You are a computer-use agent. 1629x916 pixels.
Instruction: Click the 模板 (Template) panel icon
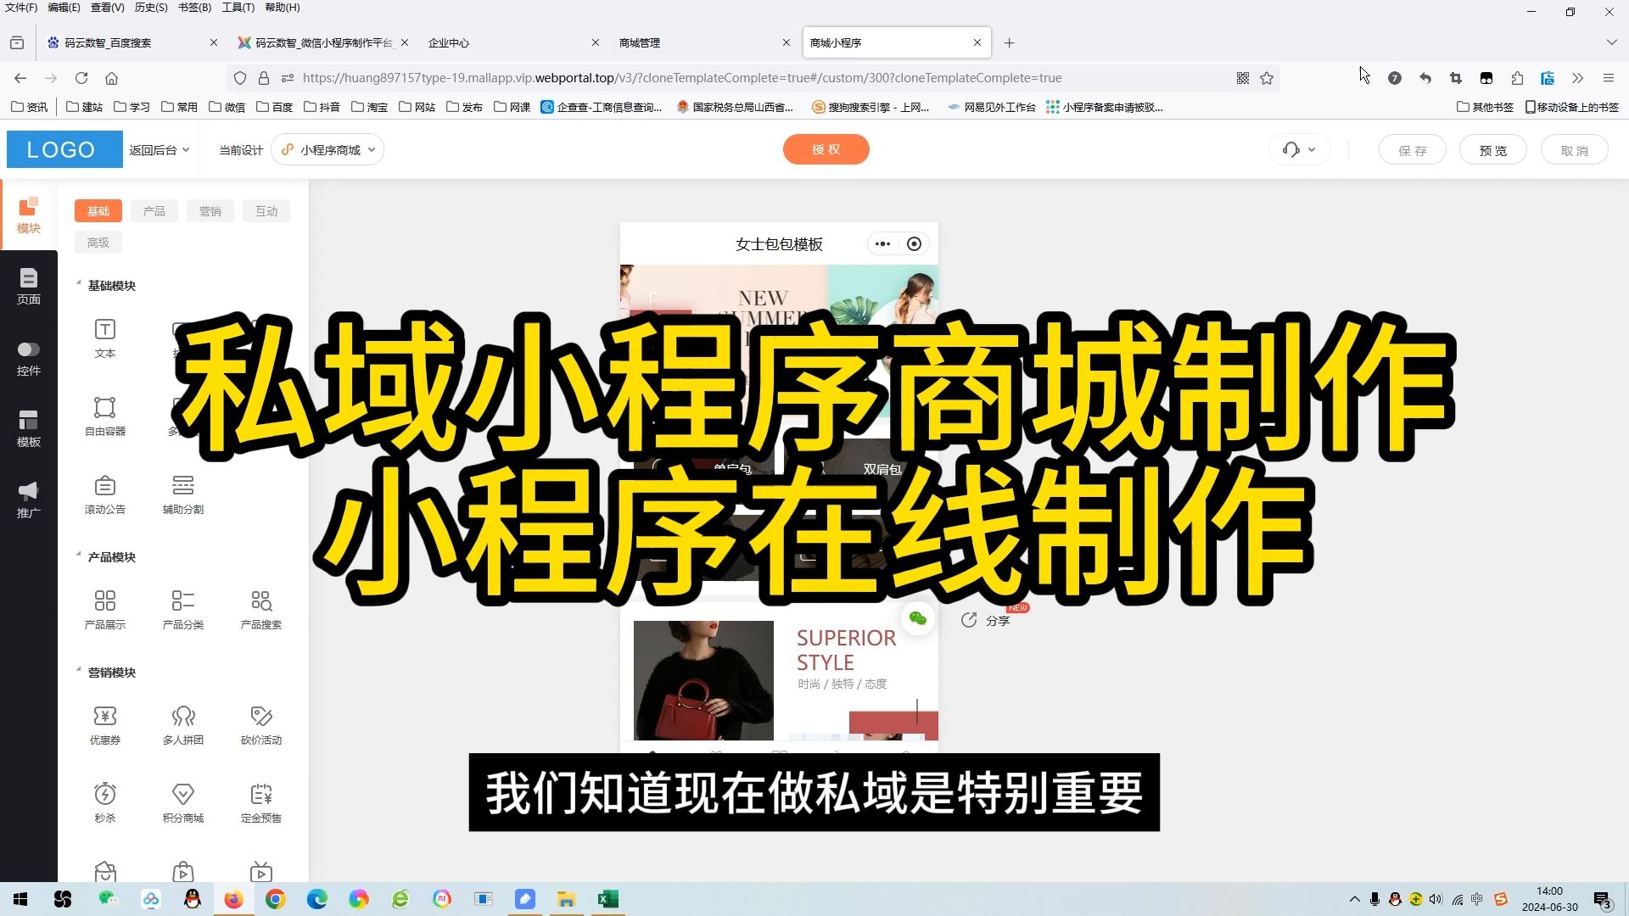click(x=31, y=427)
